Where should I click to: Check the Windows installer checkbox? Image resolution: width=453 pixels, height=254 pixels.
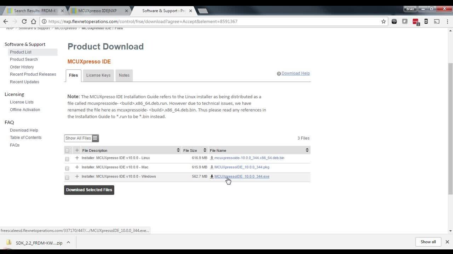click(x=67, y=177)
